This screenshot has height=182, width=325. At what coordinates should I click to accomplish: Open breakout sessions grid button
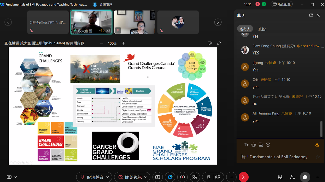coord(195,177)
